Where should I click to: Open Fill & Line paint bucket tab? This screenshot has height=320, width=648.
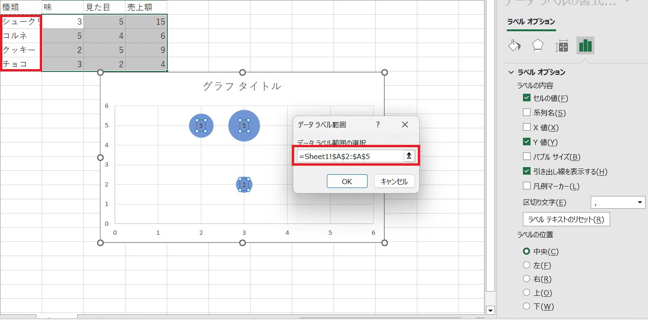click(x=514, y=45)
